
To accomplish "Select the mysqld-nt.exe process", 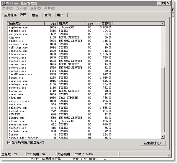I will tap(60, 101).
